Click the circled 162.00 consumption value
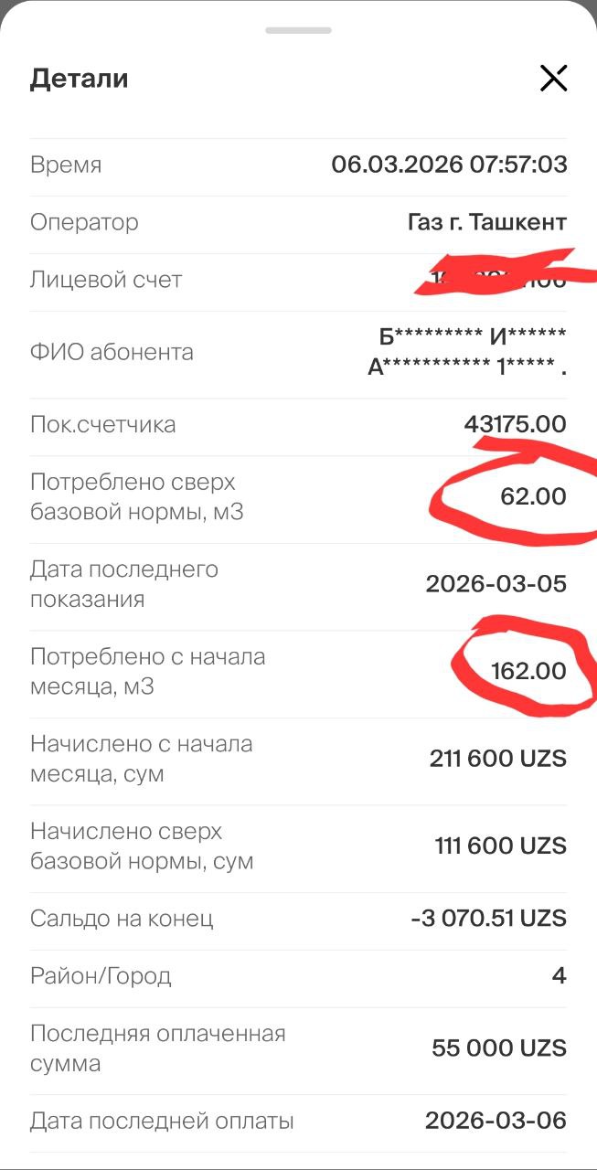Viewport: 597px width, 1170px height. [528, 671]
